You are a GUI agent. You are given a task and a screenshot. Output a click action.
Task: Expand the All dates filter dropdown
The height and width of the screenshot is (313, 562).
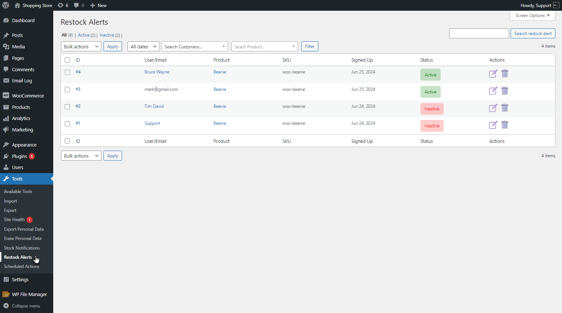point(143,47)
